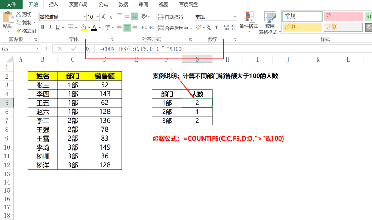Switch to the 页面布局 tab
372x220 pixels.
78,4
